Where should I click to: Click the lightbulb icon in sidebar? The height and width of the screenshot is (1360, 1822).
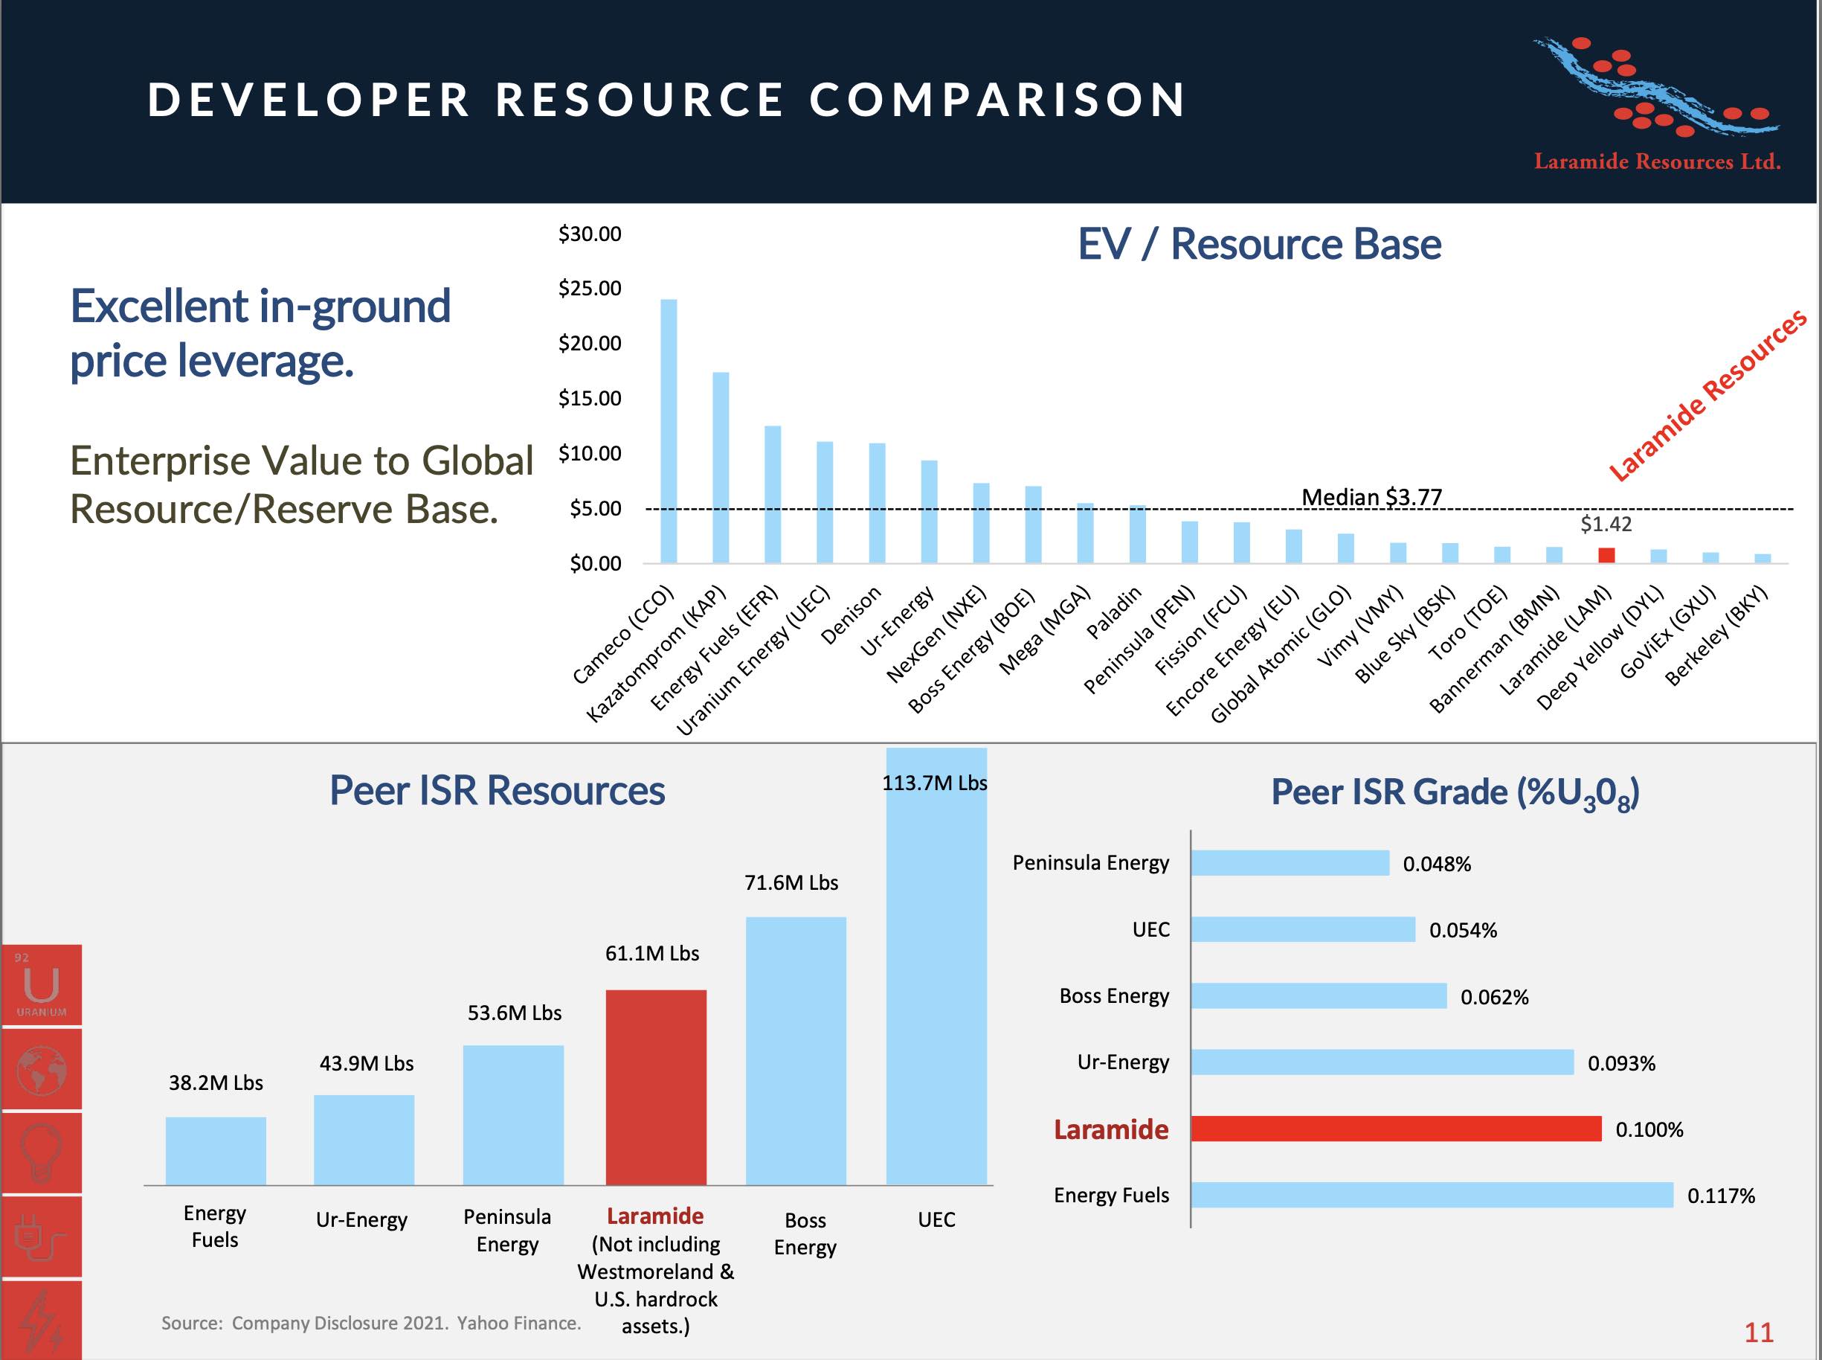(x=40, y=1152)
